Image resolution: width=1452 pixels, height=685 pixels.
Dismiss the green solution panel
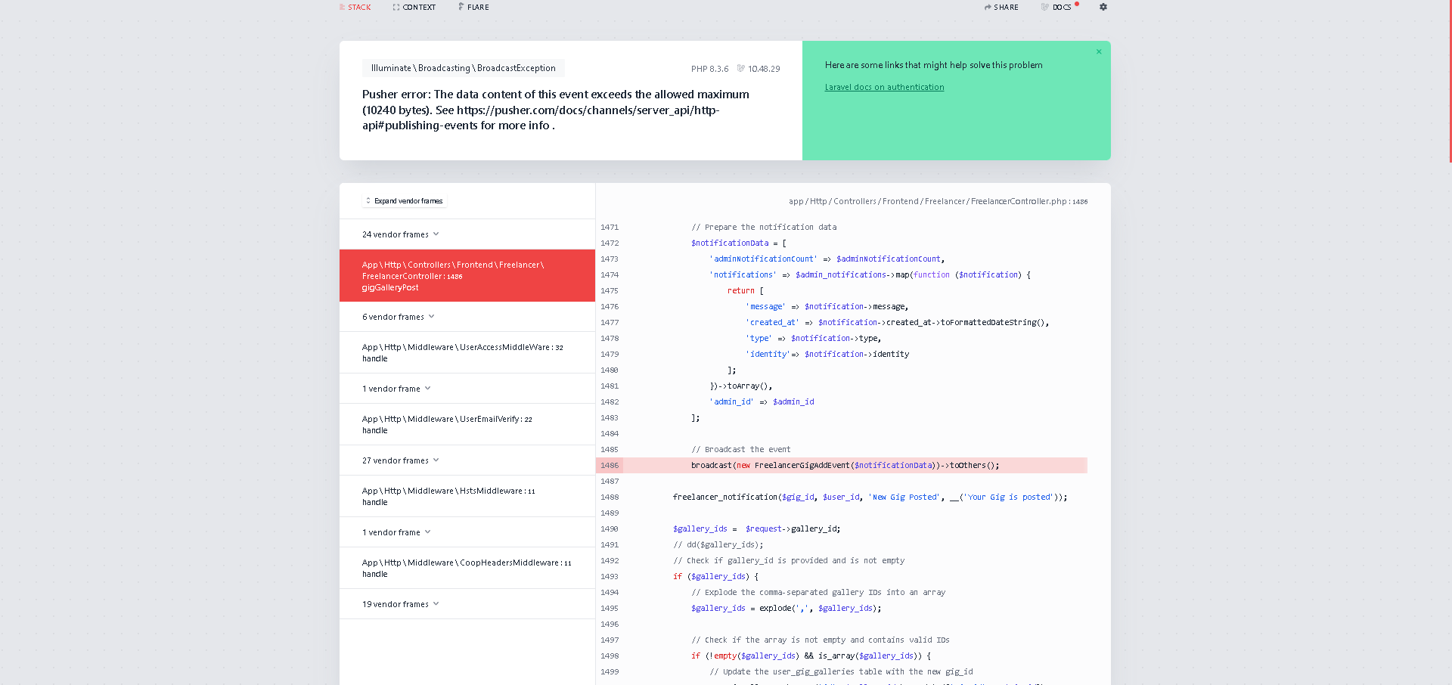click(1099, 52)
